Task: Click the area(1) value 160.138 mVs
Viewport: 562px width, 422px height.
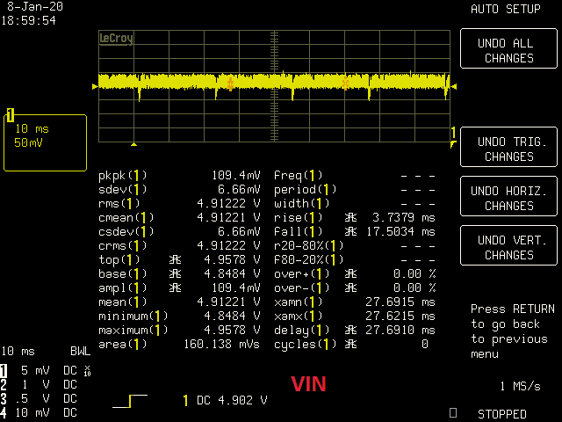Action: tap(222, 344)
